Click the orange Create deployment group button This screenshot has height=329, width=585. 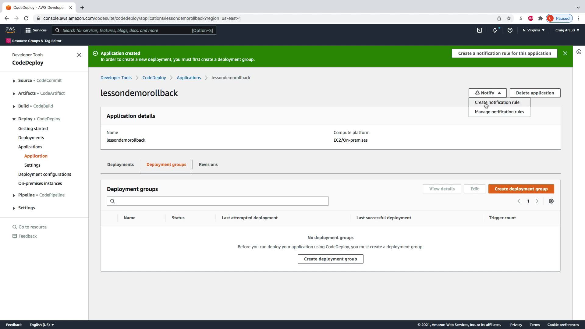(521, 189)
